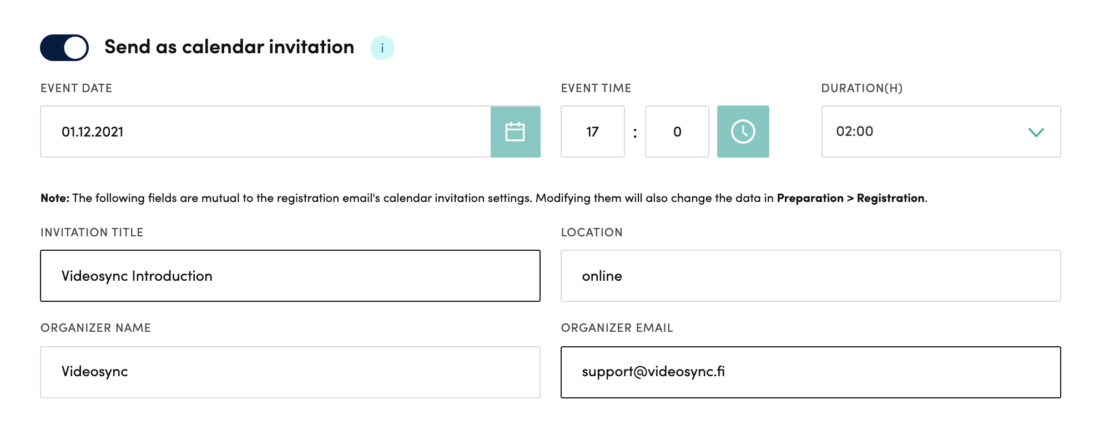Click the Invitation Title field

tap(290, 276)
